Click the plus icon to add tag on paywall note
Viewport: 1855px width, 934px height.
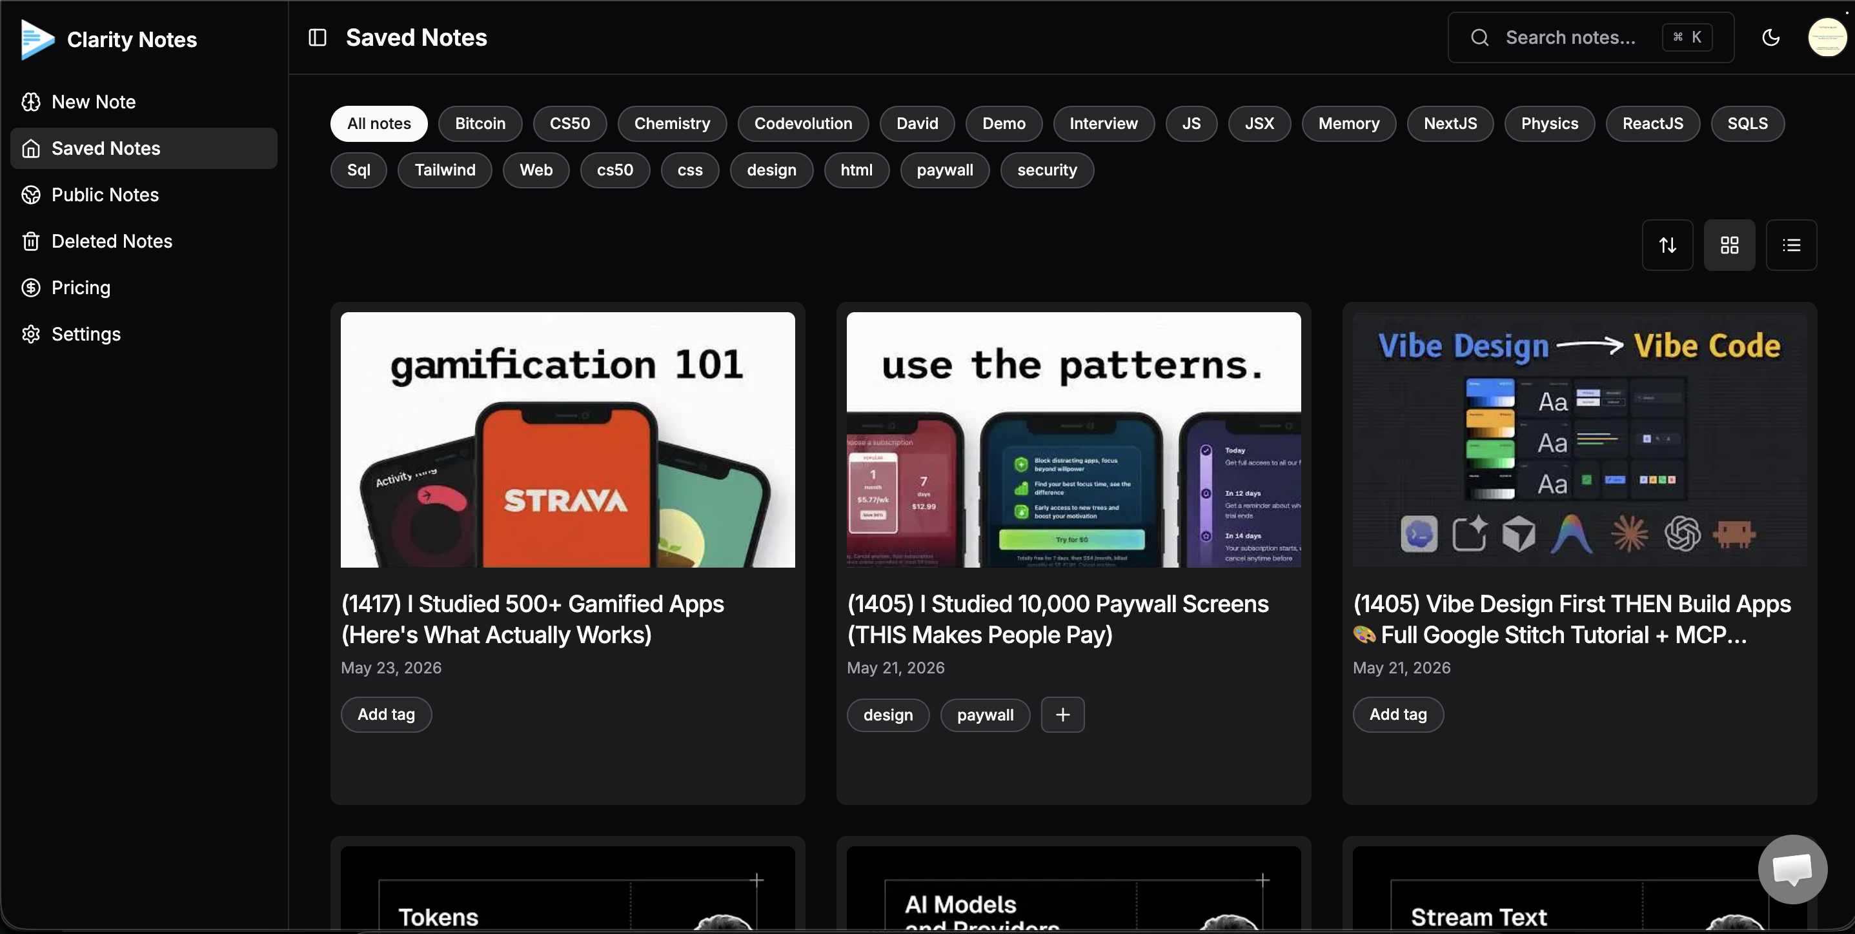(1063, 715)
